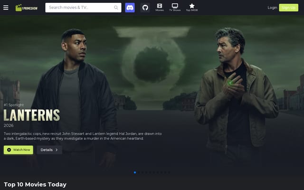Select the active blue carousel dot

point(135,172)
